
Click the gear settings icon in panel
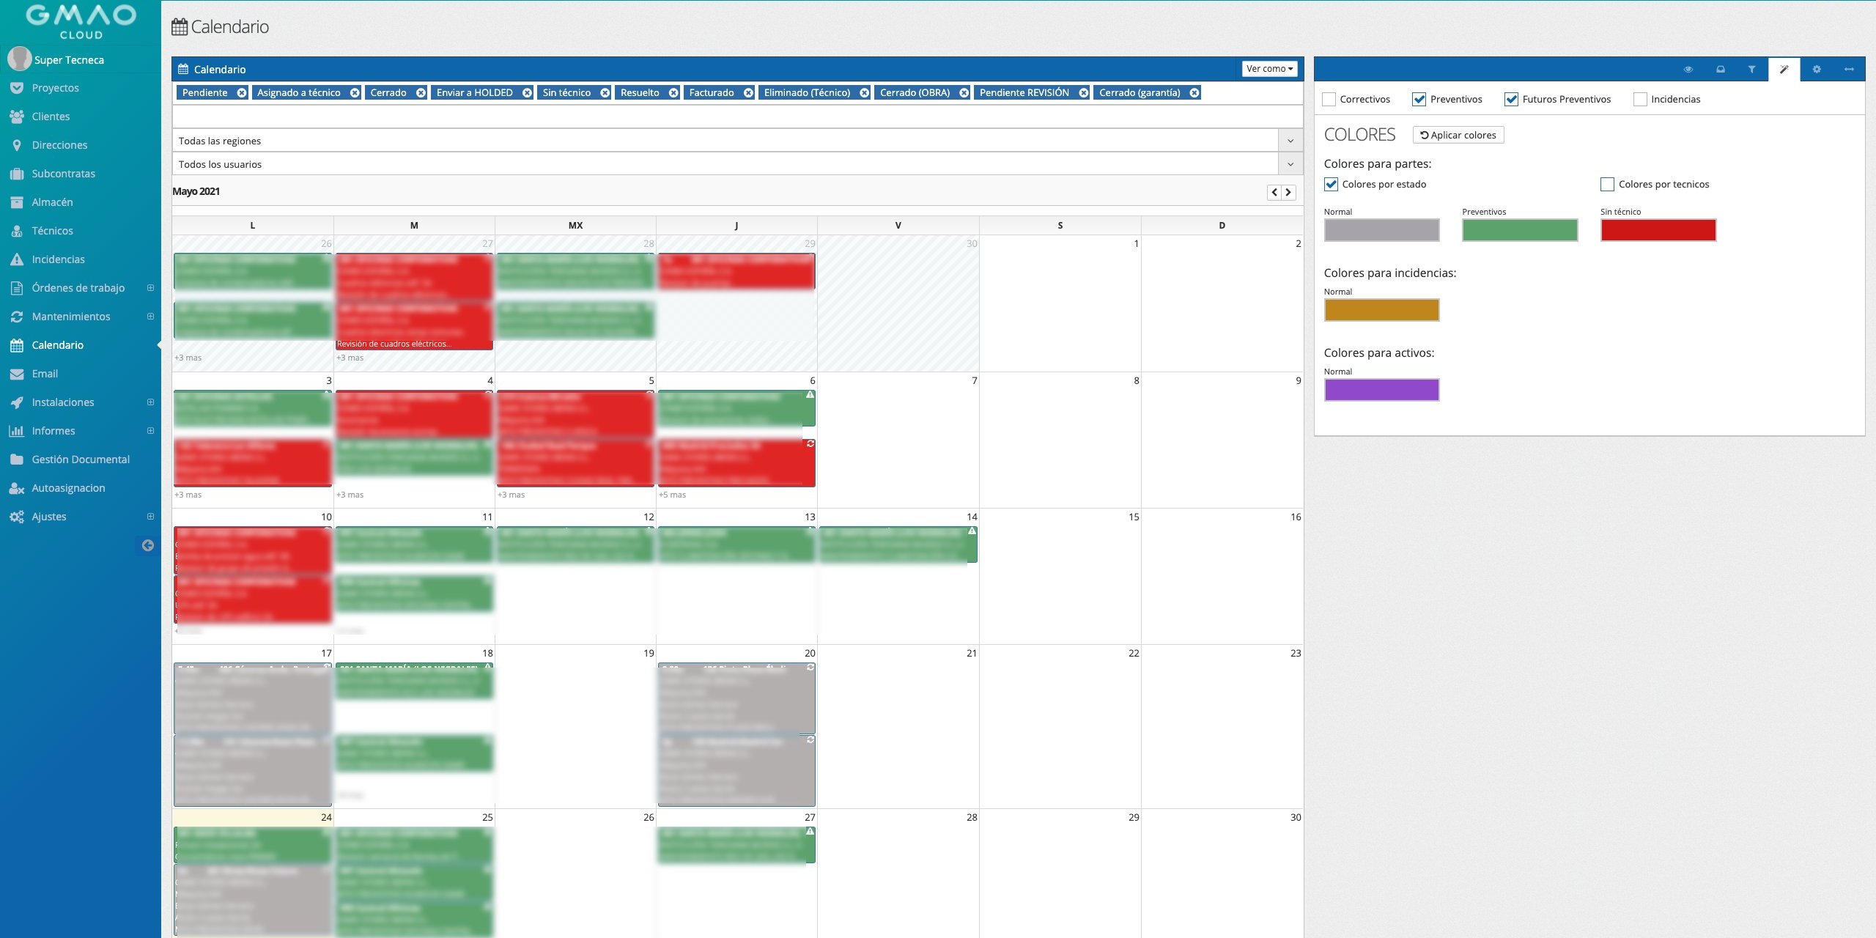[1817, 70]
